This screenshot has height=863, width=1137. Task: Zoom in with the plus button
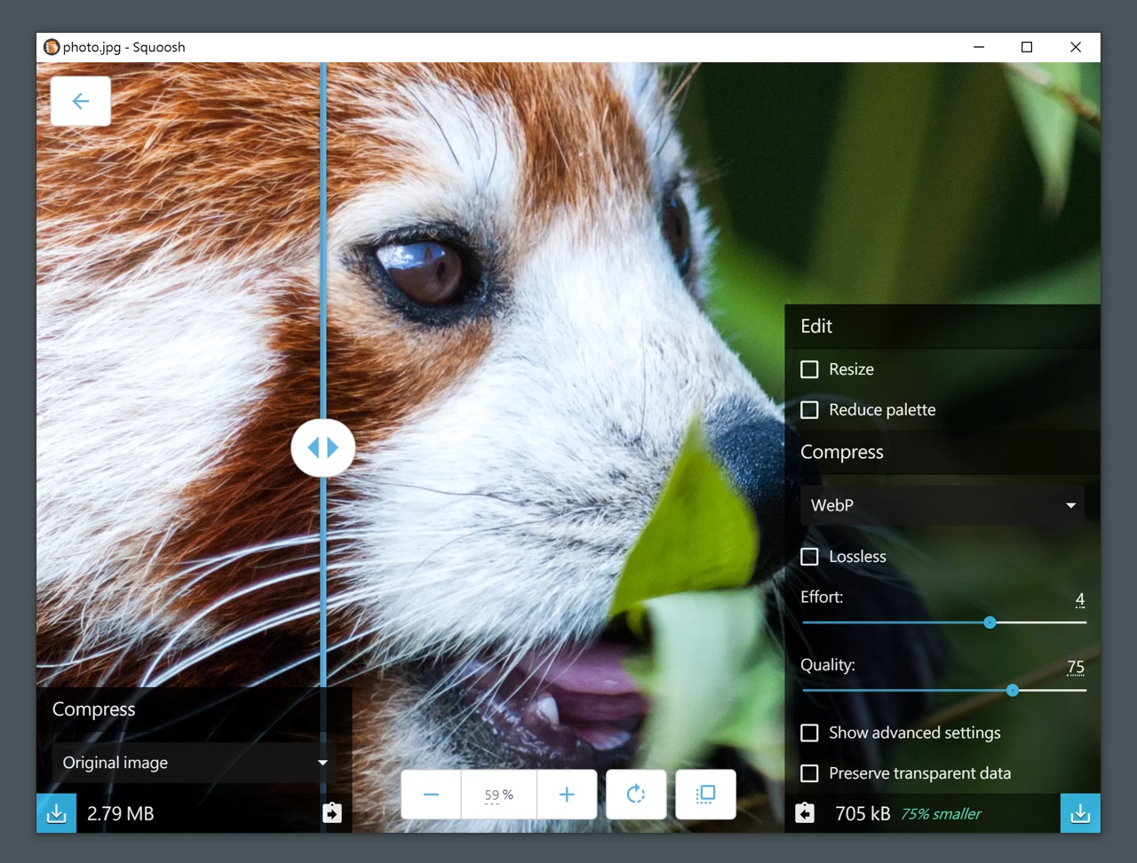(x=567, y=795)
